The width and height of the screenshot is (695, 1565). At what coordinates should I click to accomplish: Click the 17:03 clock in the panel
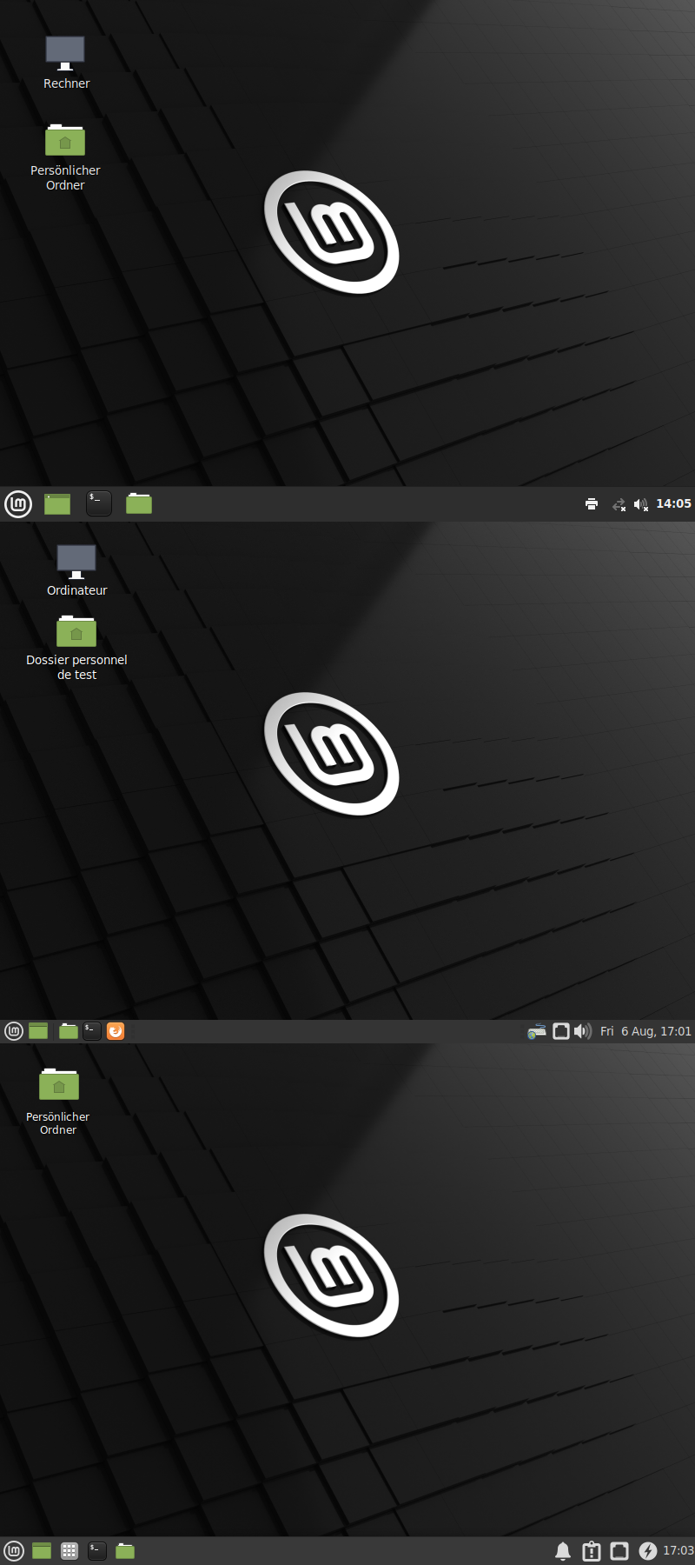tap(678, 1551)
